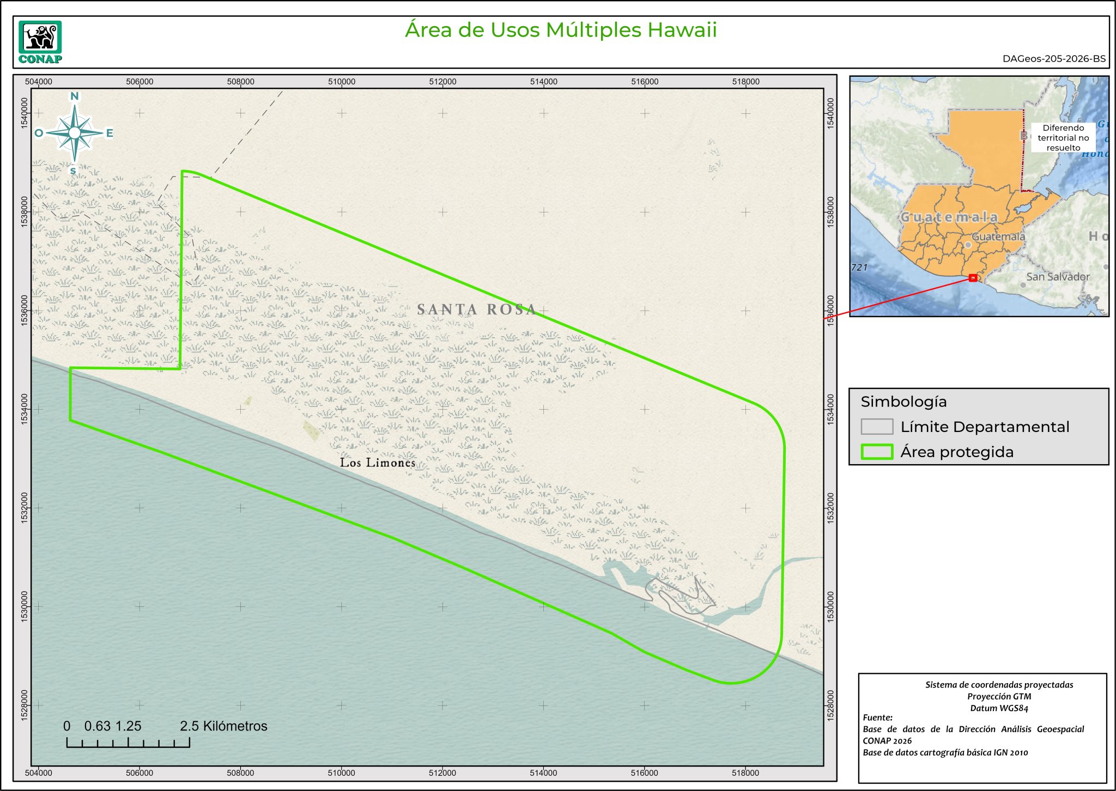Click the green Área protegida legend swatch
Image resolution: width=1116 pixels, height=791 pixels.
point(876,452)
